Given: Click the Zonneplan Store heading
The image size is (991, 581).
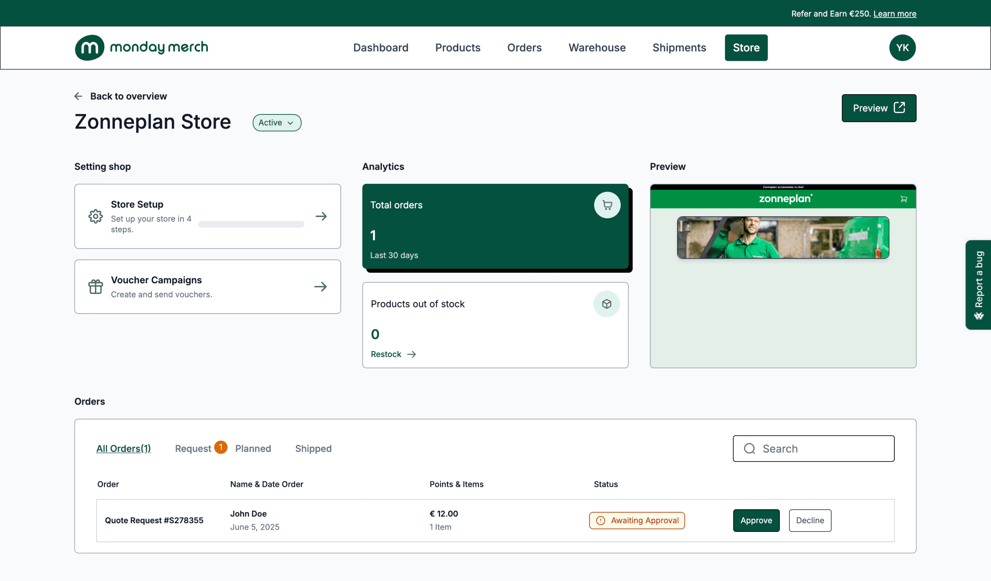Looking at the screenshot, I should pos(152,122).
